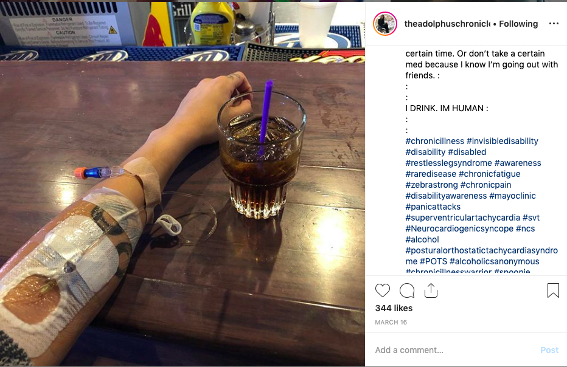
Task: View the 344 likes list
Action: point(394,308)
